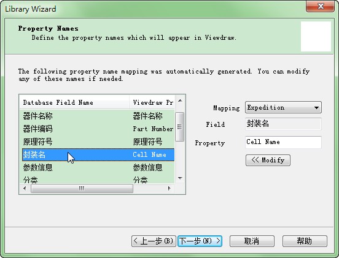Click the Cell Name property cell in list
This screenshot has width=339, height=258.
(149, 154)
